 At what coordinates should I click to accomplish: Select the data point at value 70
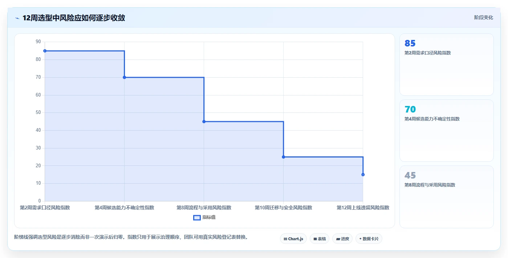125,77
